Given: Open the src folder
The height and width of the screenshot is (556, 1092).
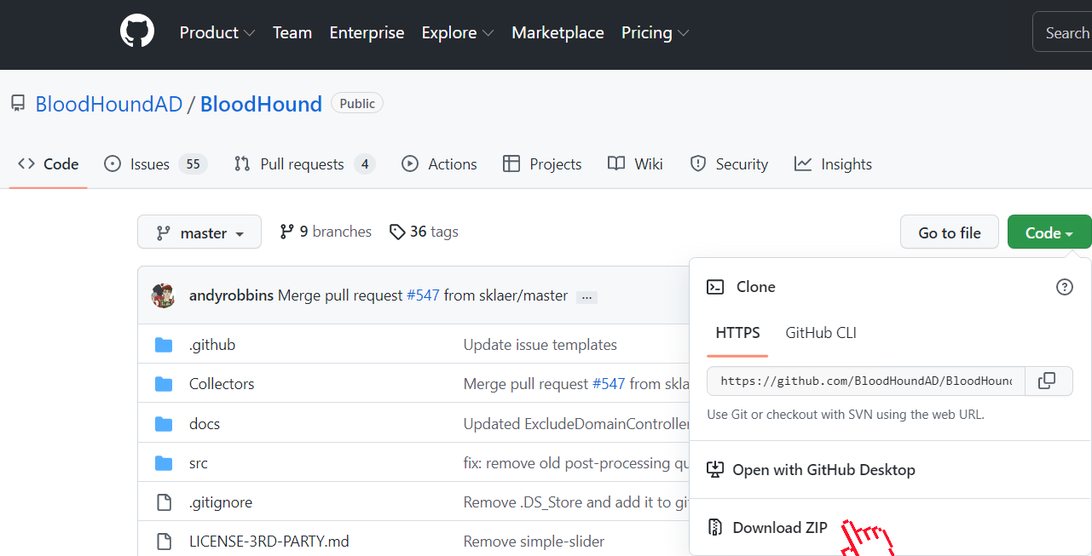Looking at the screenshot, I should [x=199, y=463].
